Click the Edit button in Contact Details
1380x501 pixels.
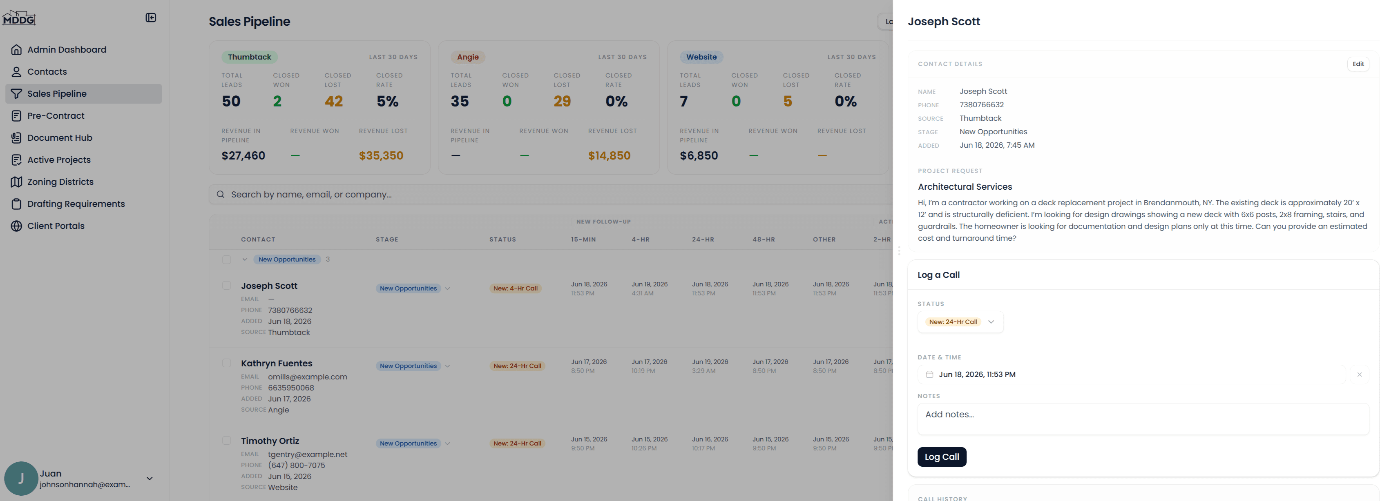point(1358,64)
